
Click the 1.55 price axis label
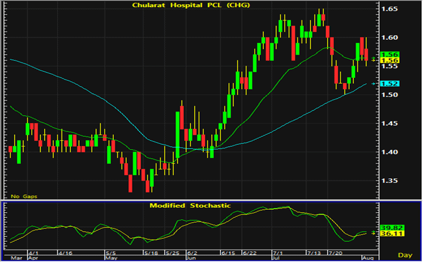(x=389, y=66)
